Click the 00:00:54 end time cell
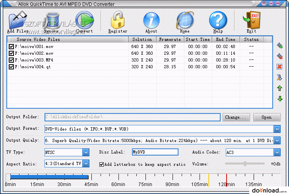 coord(226,67)
